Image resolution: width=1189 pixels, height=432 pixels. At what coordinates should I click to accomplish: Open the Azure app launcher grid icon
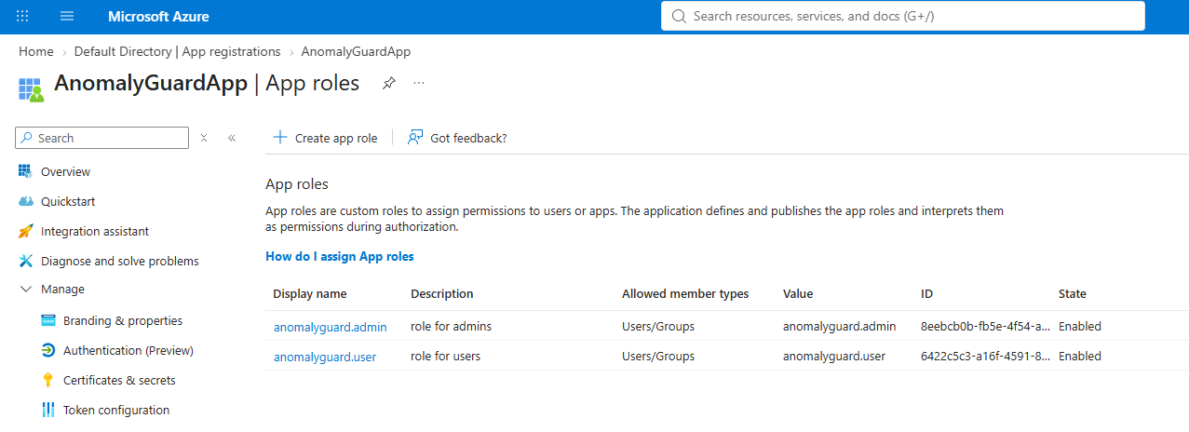pos(23,16)
